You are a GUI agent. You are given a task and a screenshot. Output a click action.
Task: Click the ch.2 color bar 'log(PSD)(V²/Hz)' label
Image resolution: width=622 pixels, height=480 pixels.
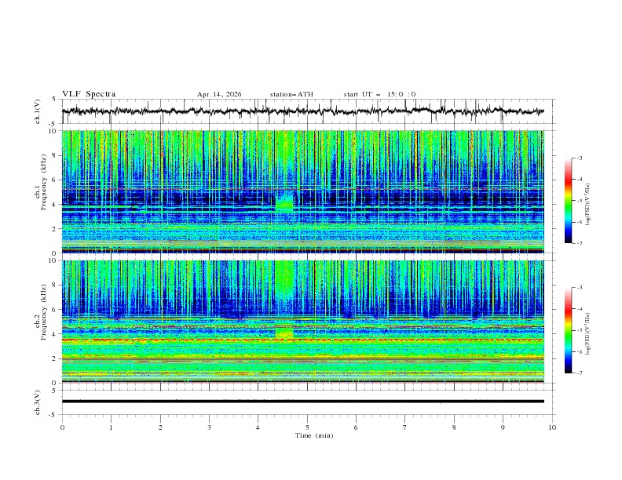tap(587, 334)
